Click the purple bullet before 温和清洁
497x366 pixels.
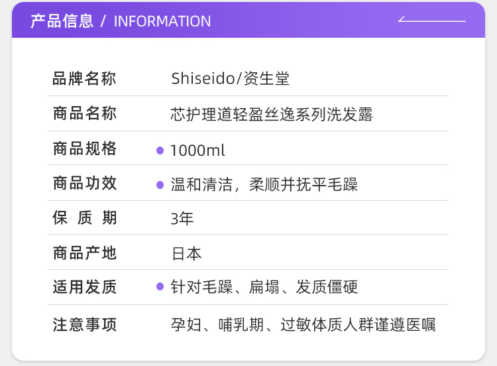160,185
